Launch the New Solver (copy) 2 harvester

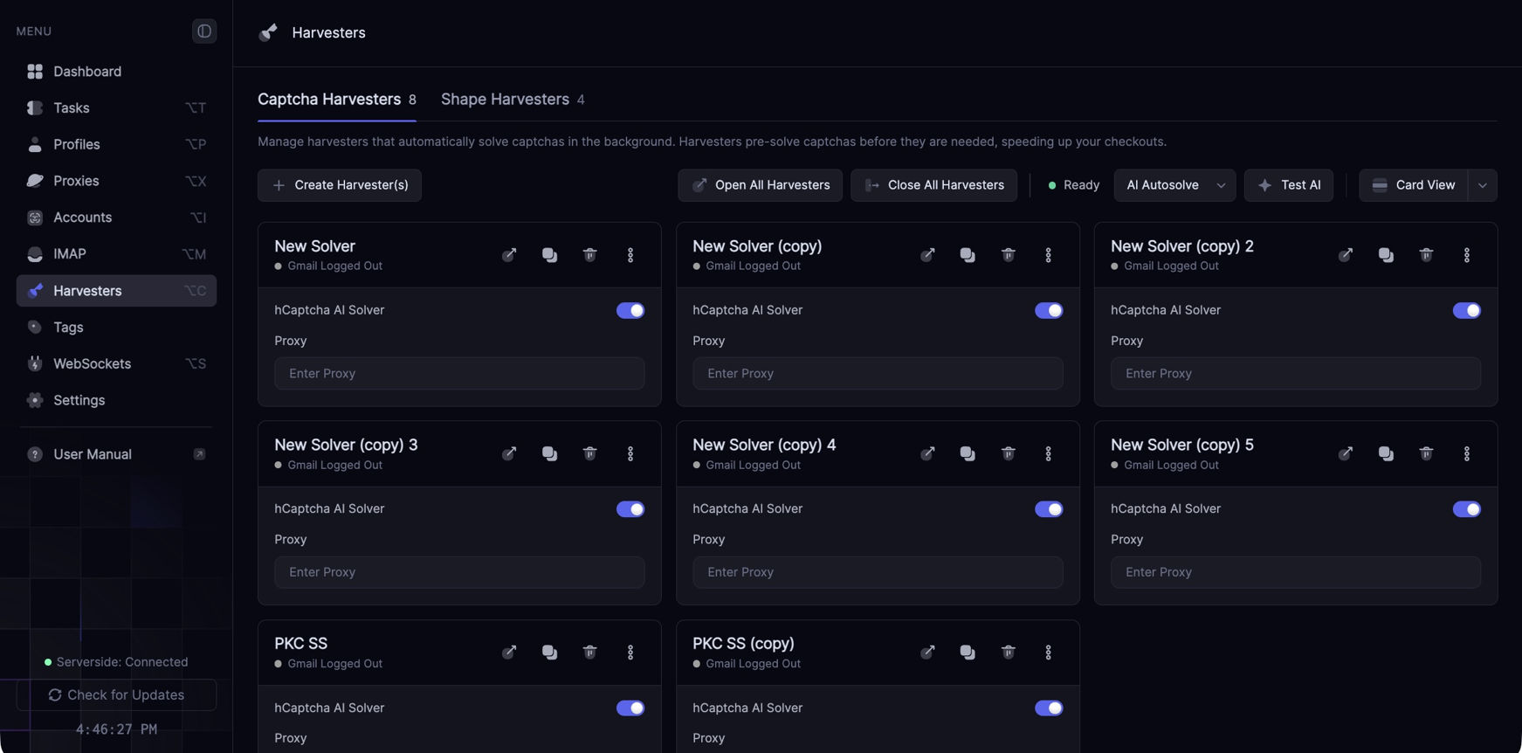coord(1346,255)
